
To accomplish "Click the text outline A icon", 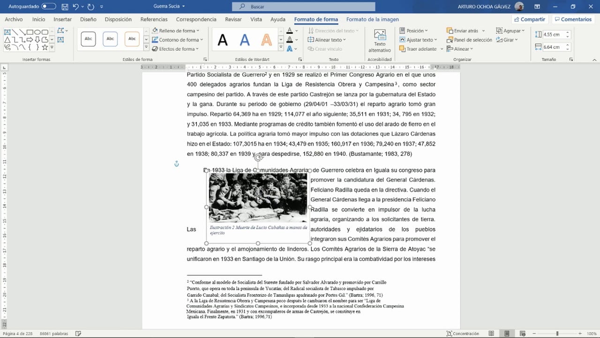I will click(x=290, y=40).
